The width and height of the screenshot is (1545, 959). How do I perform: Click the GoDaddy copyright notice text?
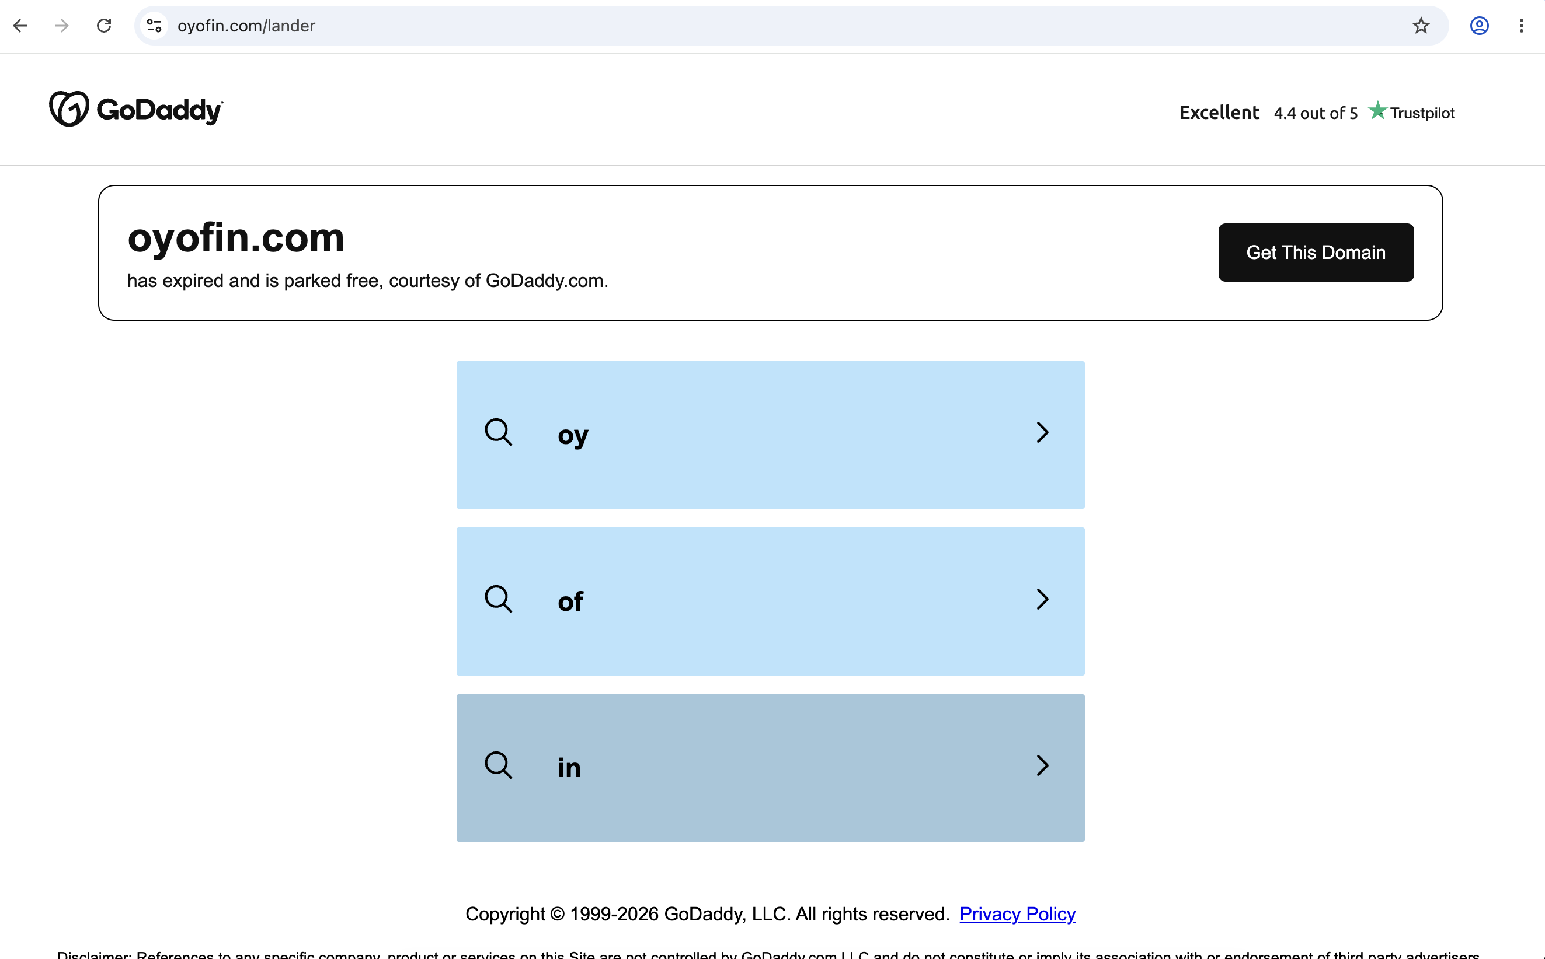tap(707, 914)
